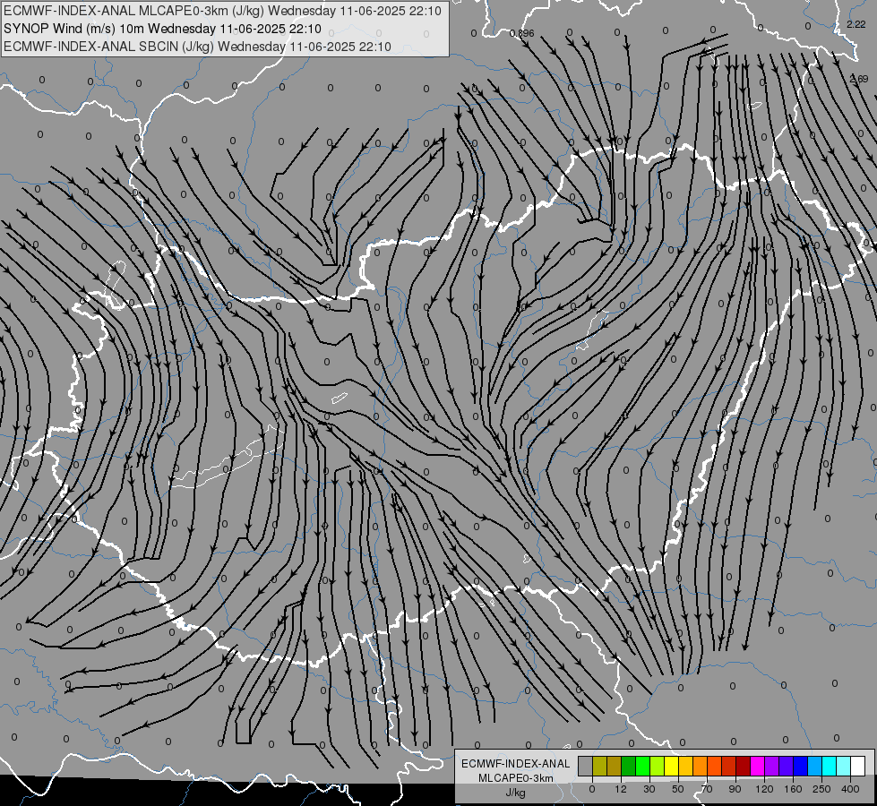Click the map value 2.22
This screenshot has width=877, height=806.
point(856,24)
